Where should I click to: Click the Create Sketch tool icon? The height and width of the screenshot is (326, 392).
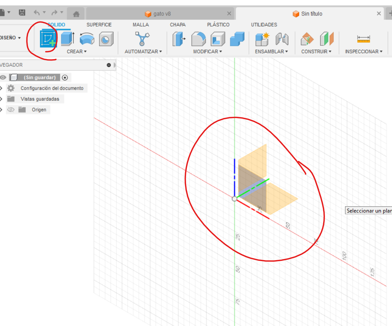(48, 39)
